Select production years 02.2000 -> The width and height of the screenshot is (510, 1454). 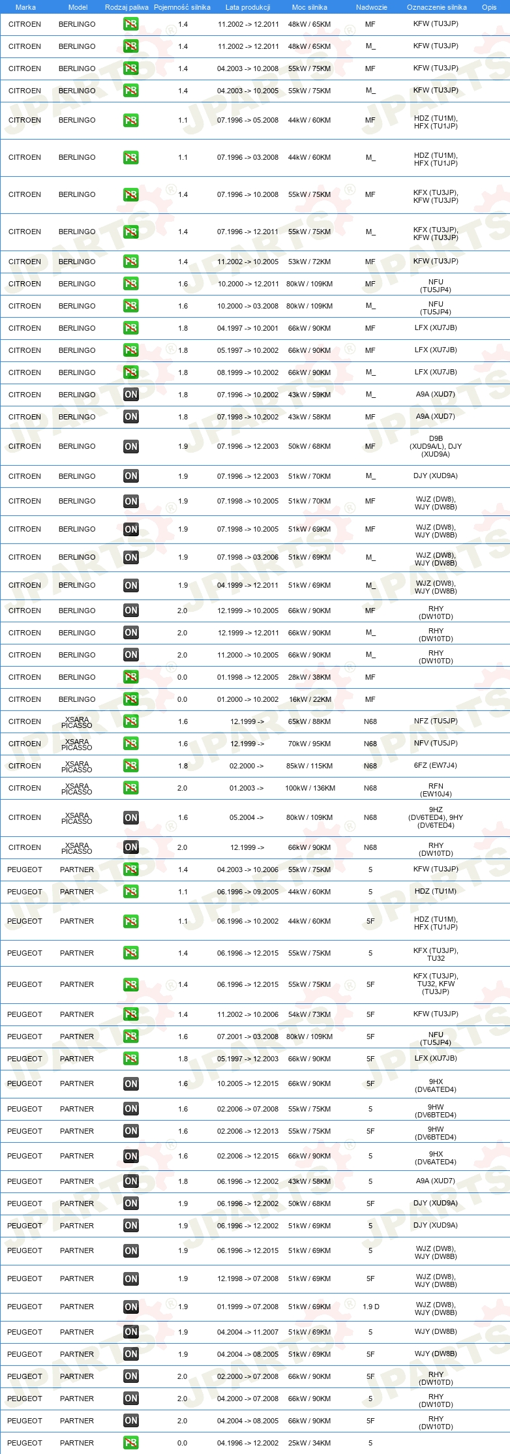247,766
